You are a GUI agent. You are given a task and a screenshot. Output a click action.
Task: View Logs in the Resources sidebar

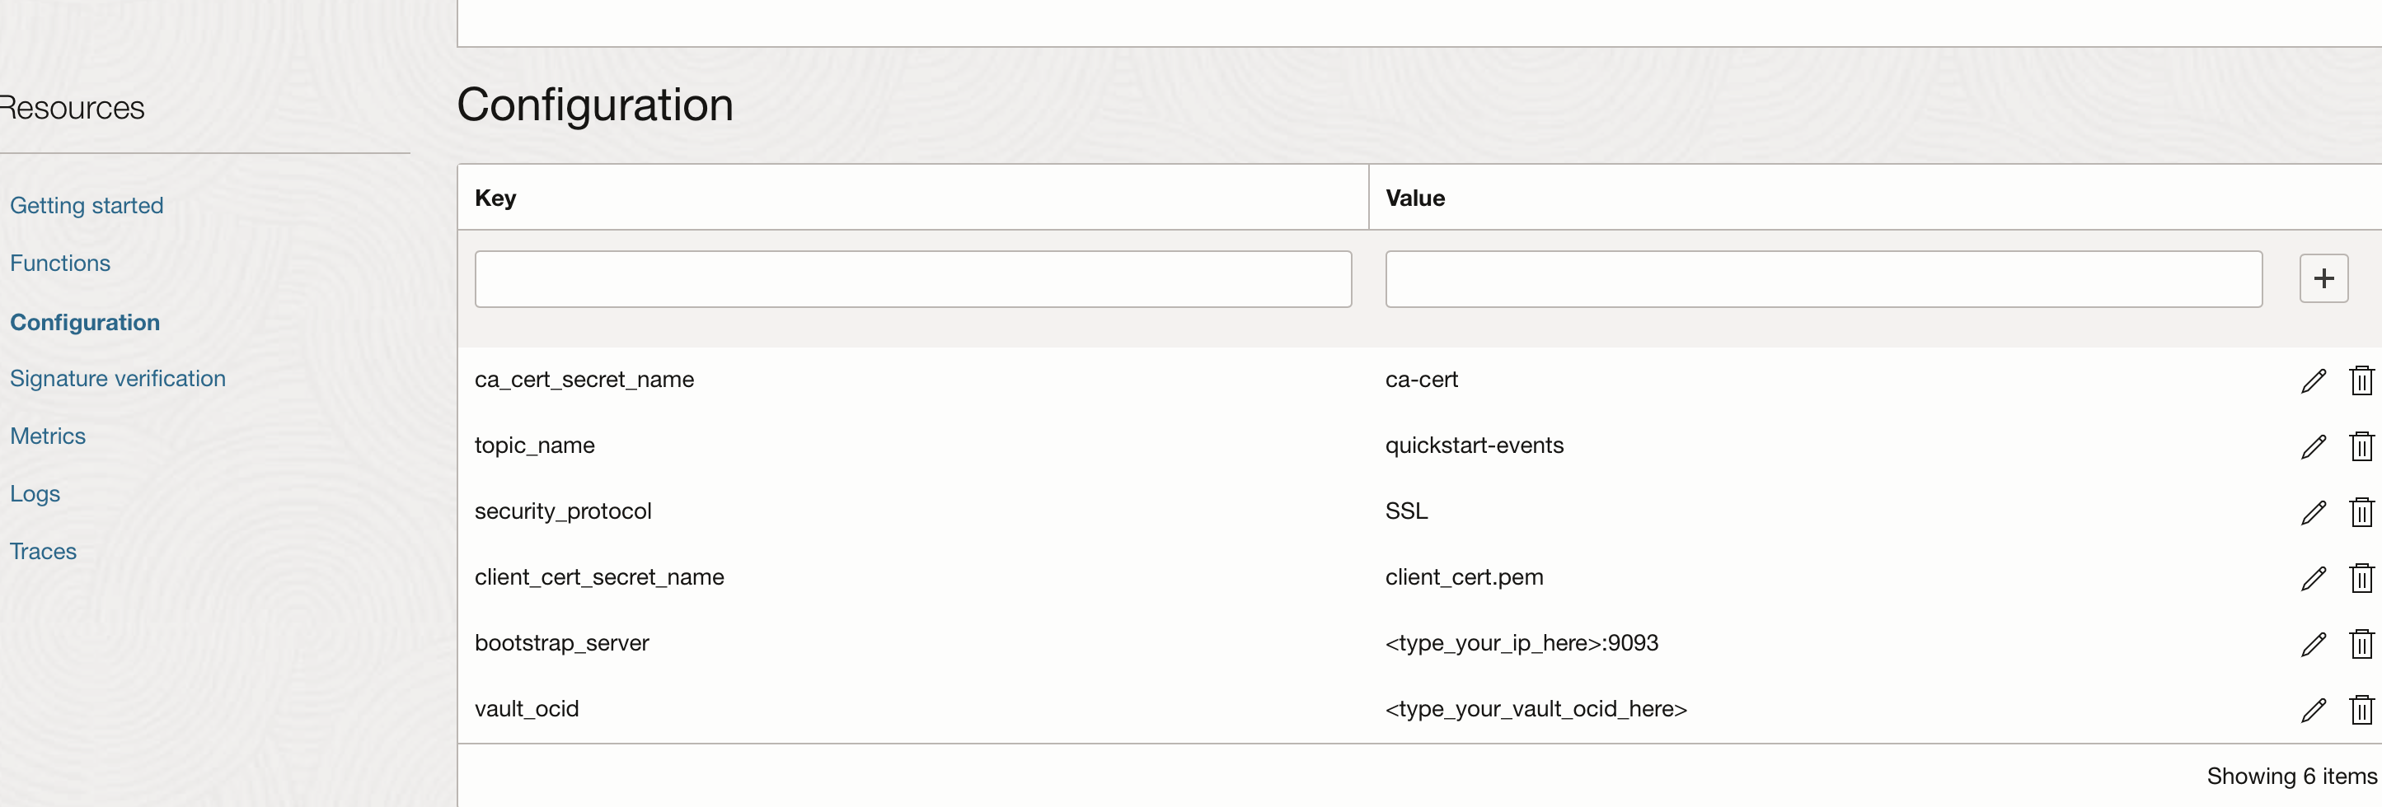tap(35, 494)
